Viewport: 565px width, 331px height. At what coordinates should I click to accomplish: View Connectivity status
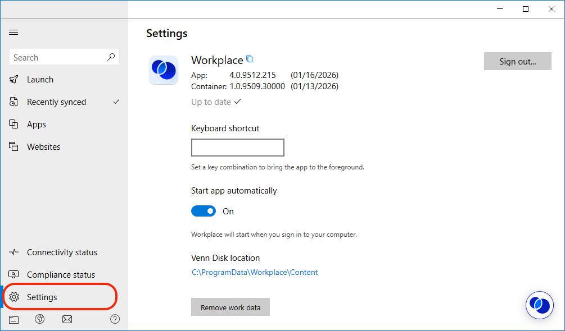tap(62, 252)
